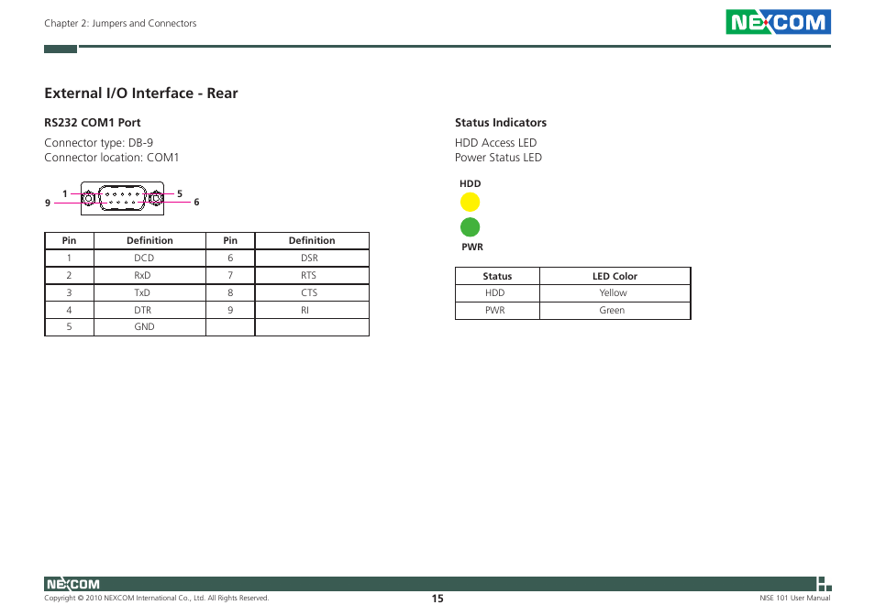Click 'Connector type: DB-9' line

(99, 143)
